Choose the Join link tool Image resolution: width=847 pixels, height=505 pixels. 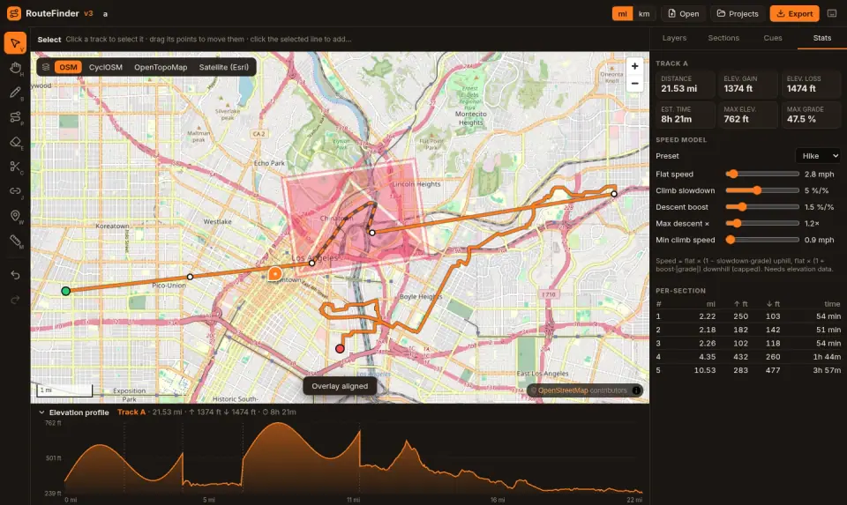[15, 191]
